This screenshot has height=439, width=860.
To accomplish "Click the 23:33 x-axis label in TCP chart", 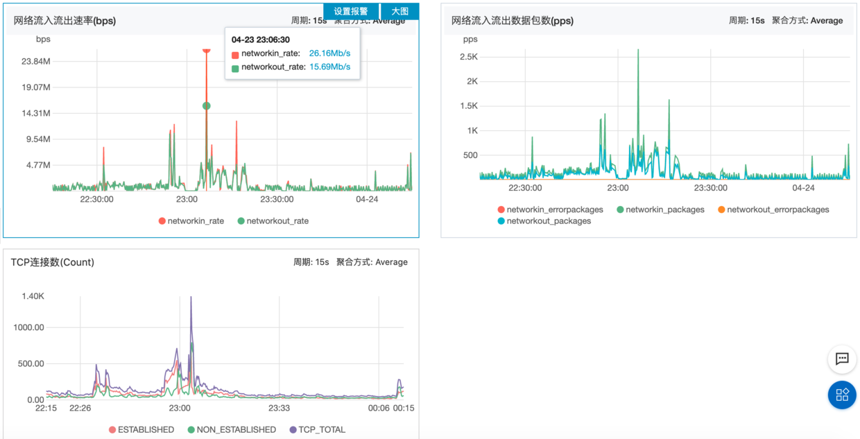I will point(279,408).
